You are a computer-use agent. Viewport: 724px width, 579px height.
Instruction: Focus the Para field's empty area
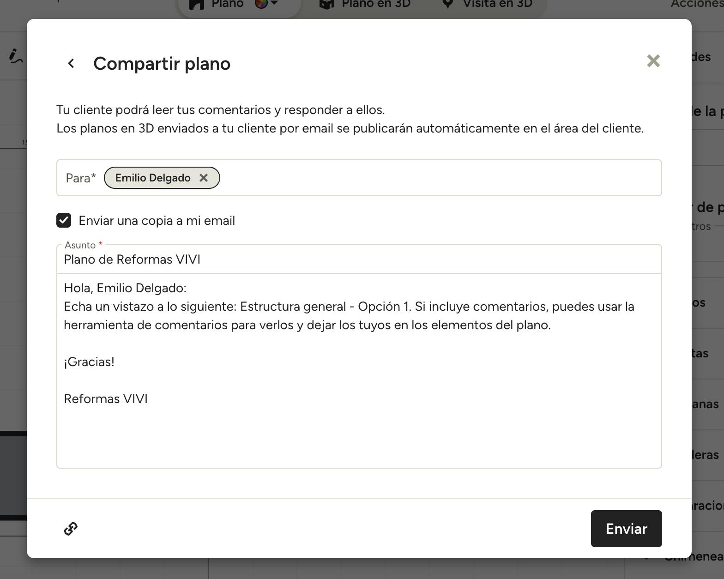[x=439, y=178]
